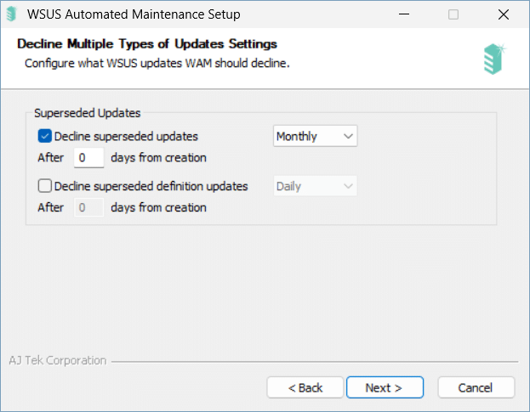Minimize the WSUS Automated Maintenance Setup window
530x412 pixels.
tap(404, 14)
